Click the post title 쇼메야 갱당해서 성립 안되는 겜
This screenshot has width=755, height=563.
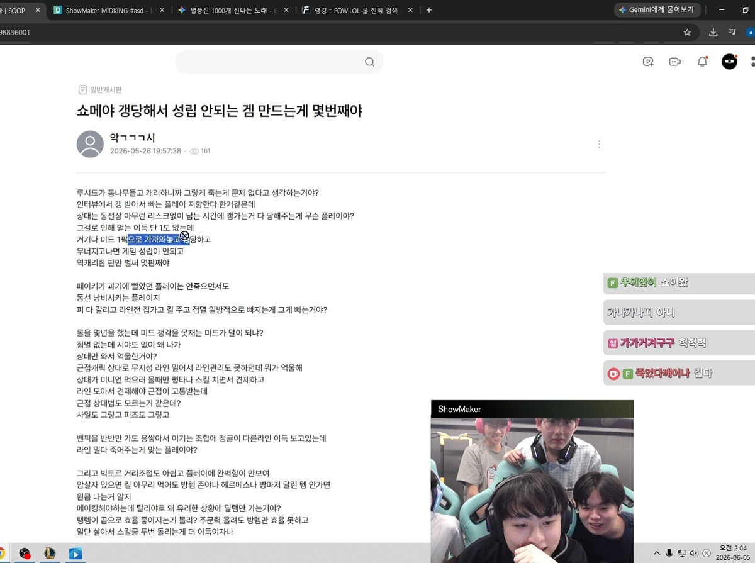click(219, 111)
